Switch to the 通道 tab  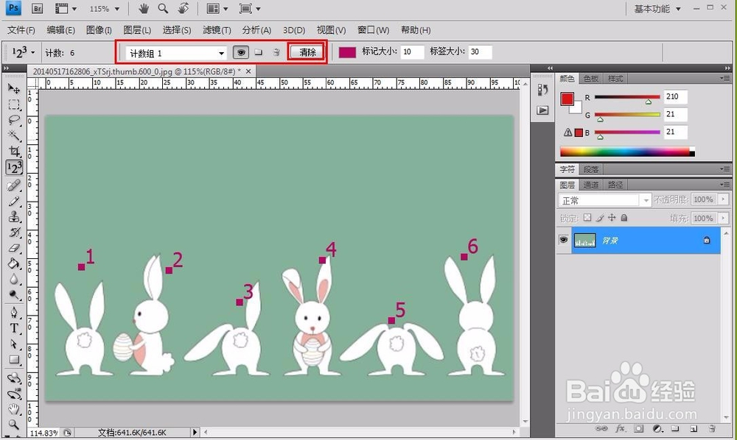[591, 185]
